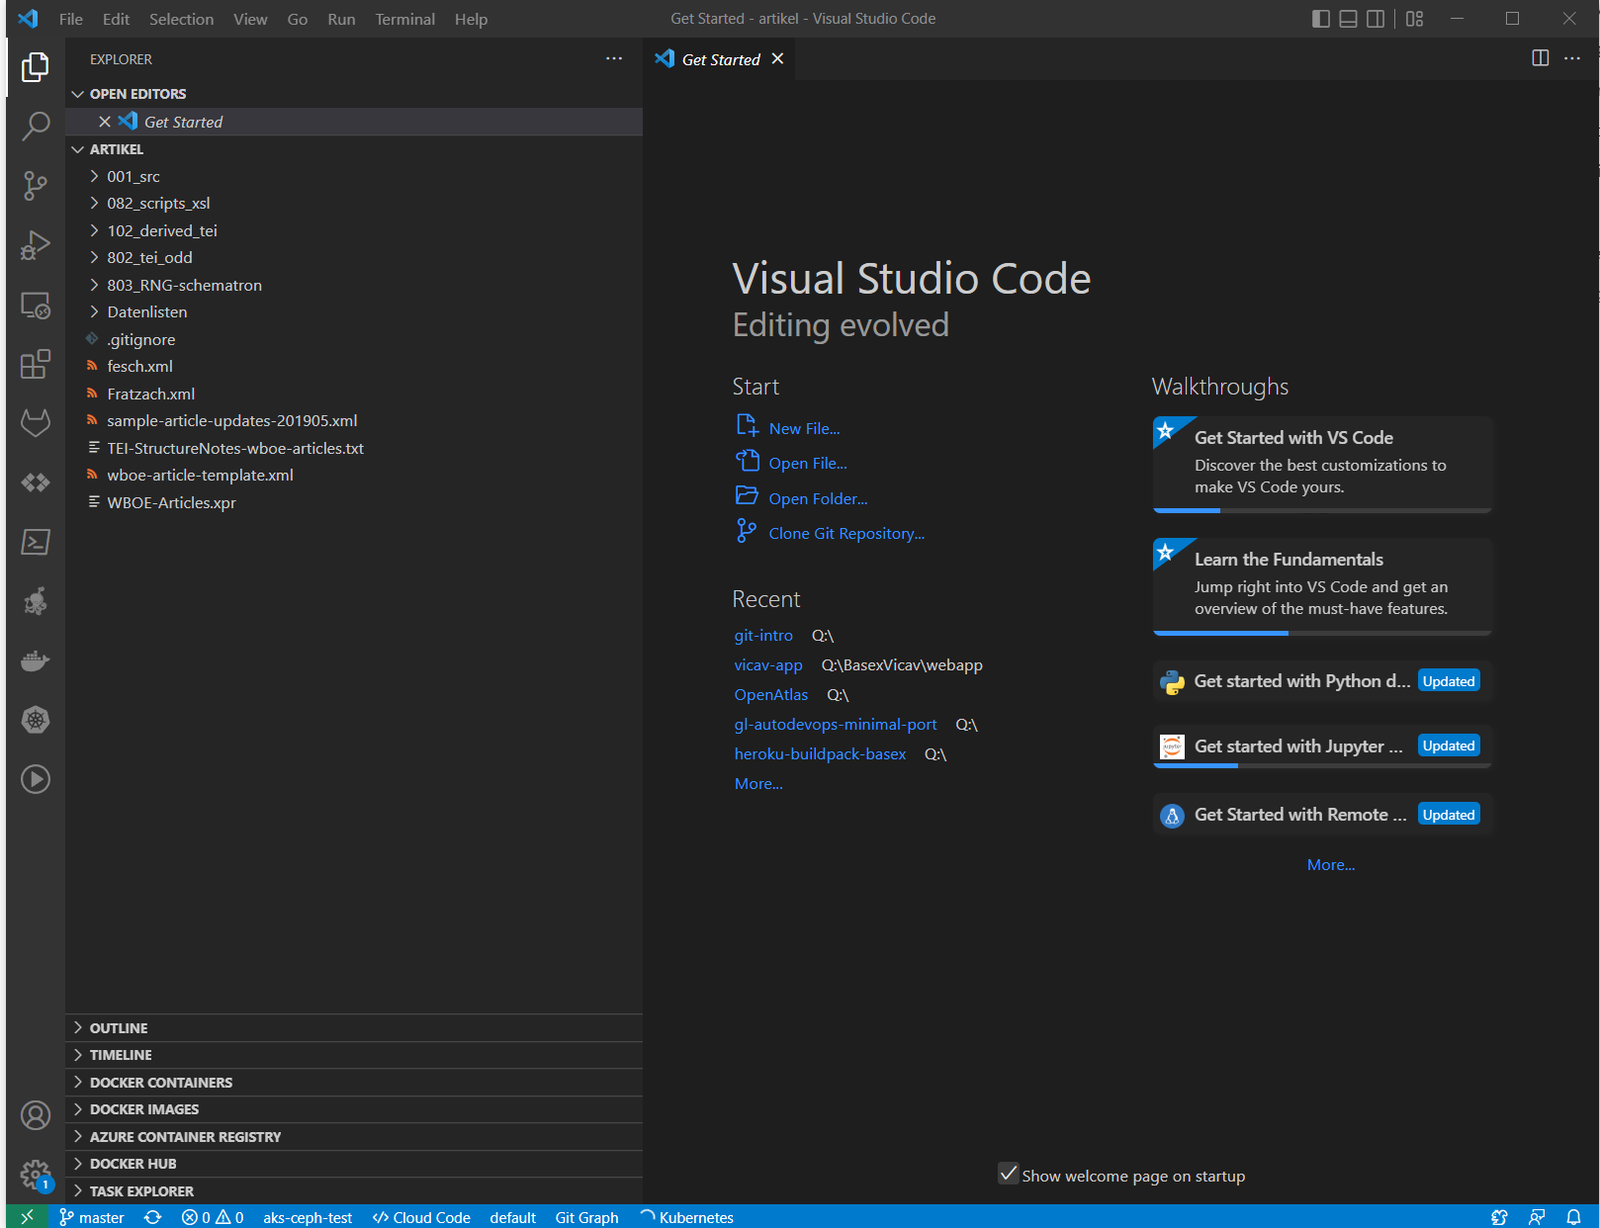Open the Docker whale icon view
This screenshot has width=1600, height=1228.
pos(36,660)
